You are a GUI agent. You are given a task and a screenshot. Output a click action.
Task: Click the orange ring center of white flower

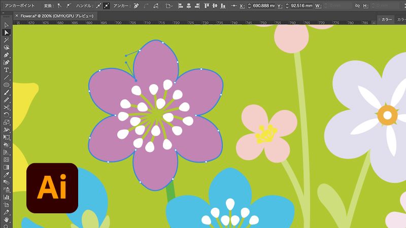click(387, 116)
